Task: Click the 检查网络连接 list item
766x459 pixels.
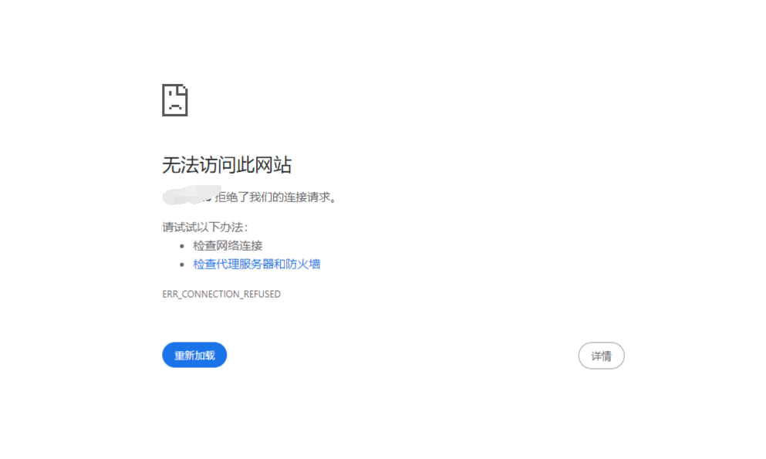Action: click(228, 245)
